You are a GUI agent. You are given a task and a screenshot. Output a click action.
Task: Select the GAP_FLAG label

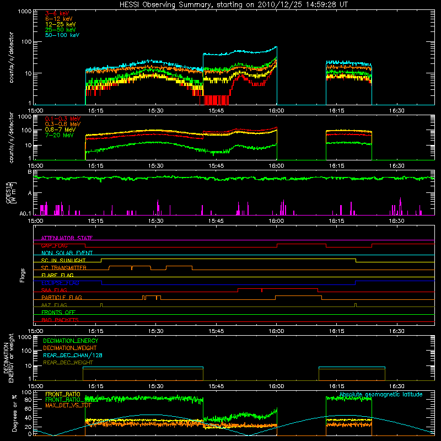pyautogui.click(x=54, y=245)
